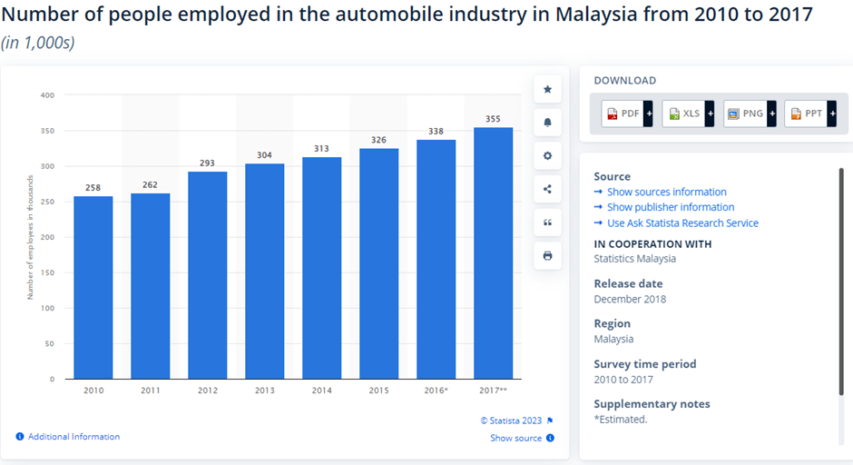Click the quotation mark citation icon
This screenshot has height=465, width=853.
(x=547, y=223)
